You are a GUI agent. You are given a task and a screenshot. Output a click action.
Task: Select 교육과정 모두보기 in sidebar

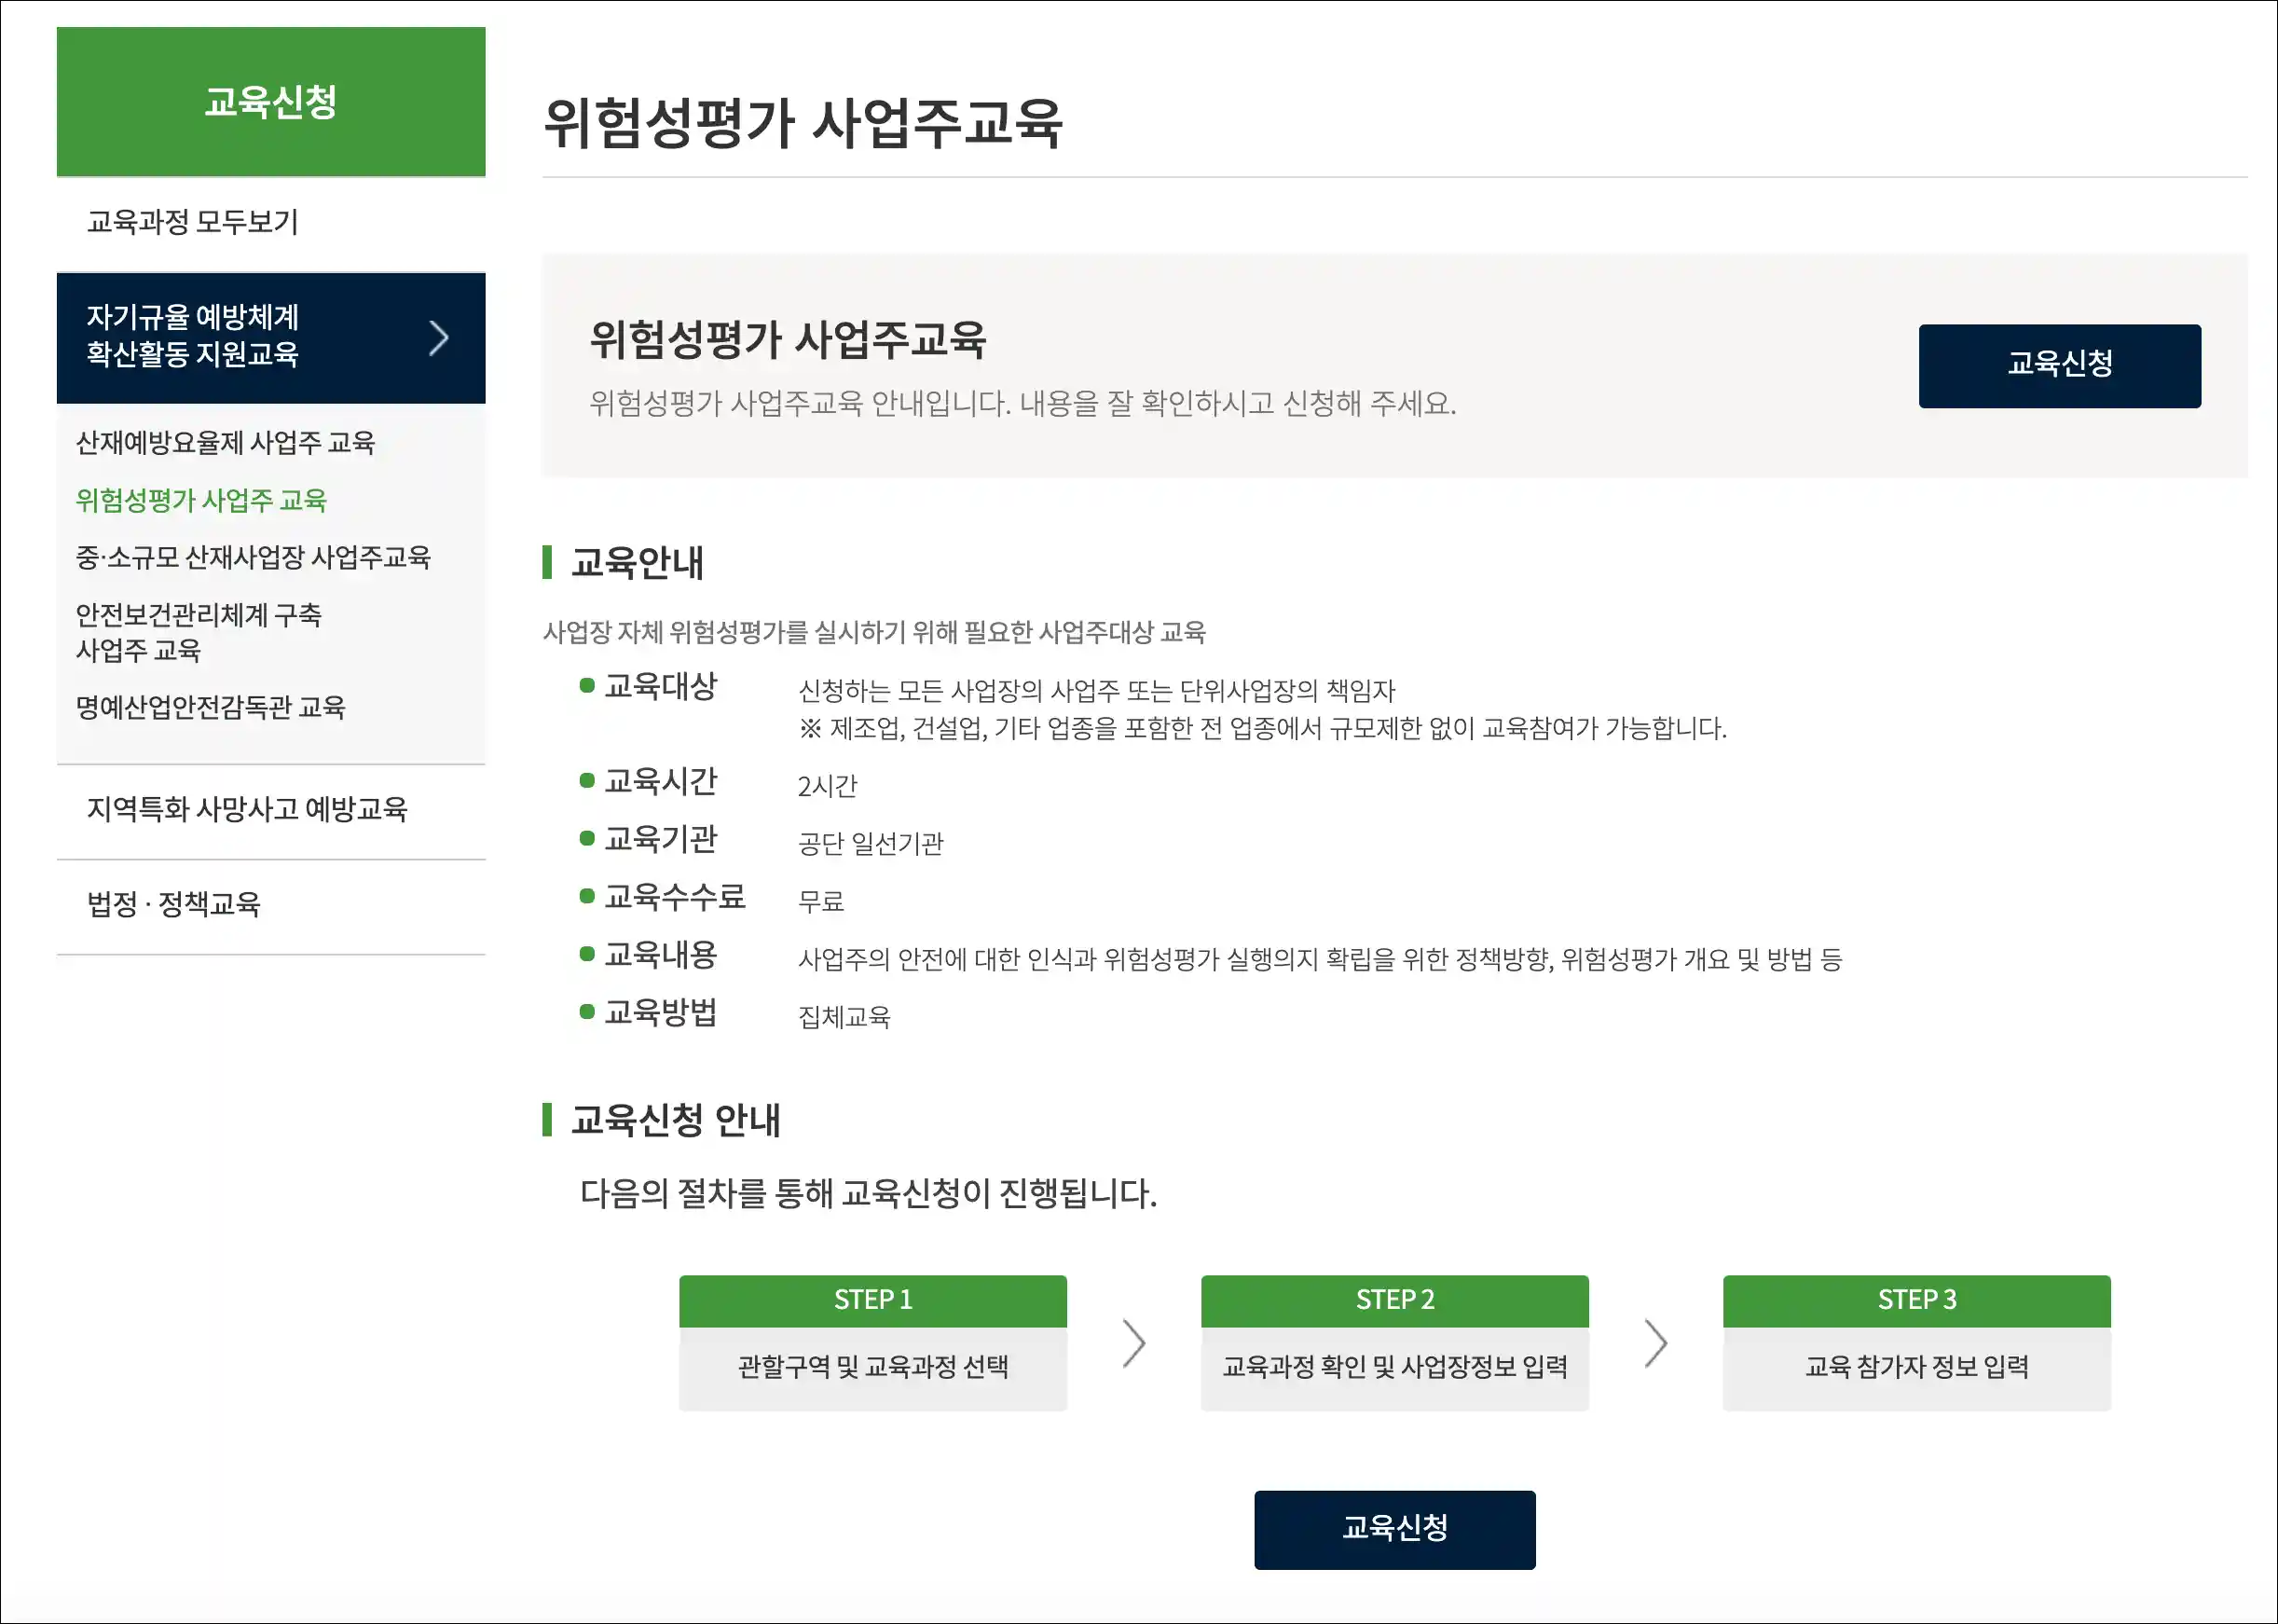tap(193, 222)
